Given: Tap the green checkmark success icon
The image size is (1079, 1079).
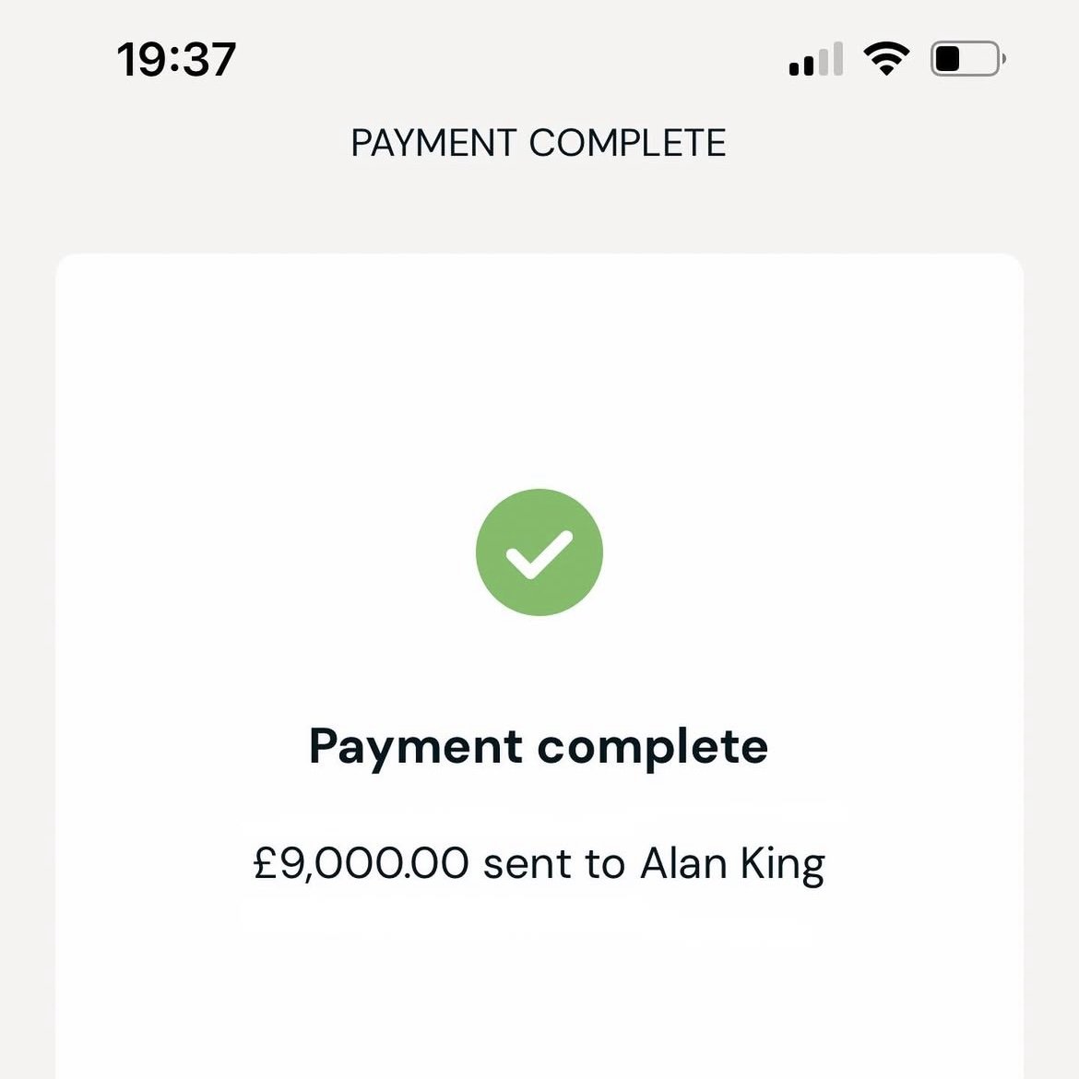Looking at the screenshot, I should point(539,551).
